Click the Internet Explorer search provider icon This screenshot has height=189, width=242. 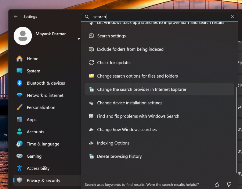(91, 89)
